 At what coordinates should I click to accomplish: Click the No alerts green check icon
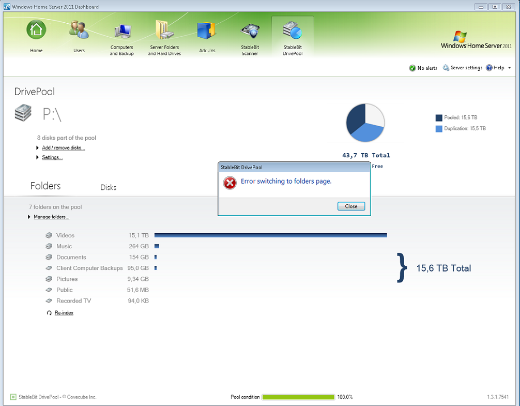click(x=412, y=68)
